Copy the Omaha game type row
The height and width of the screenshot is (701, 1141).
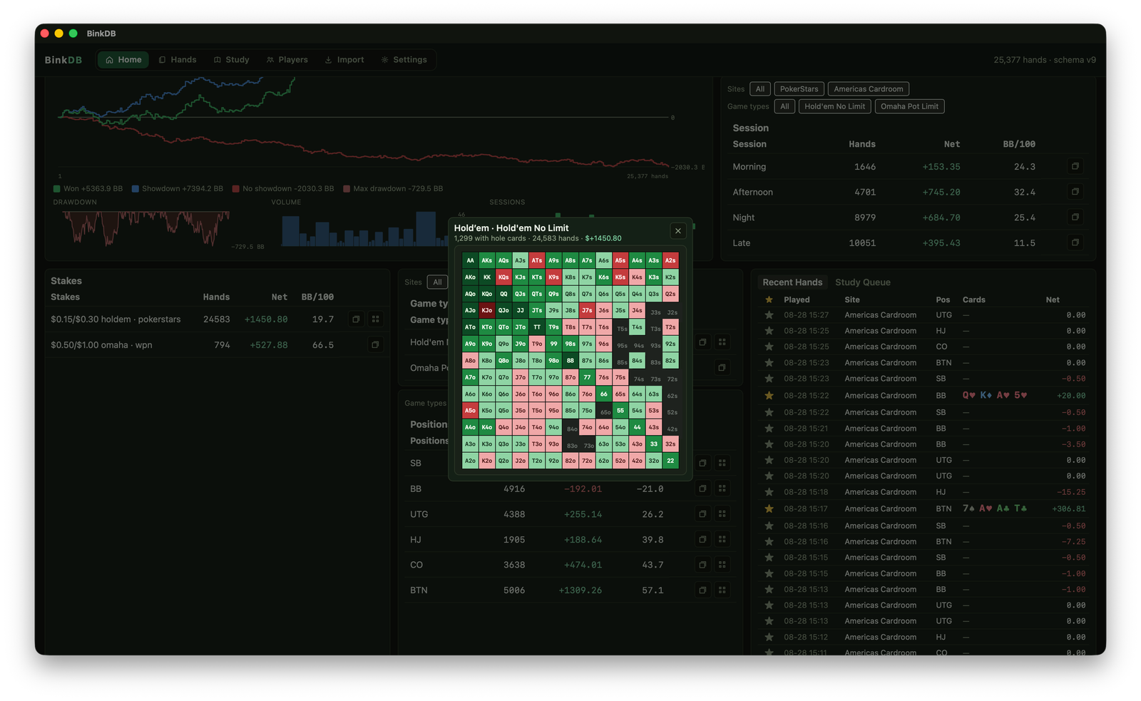tap(722, 368)
